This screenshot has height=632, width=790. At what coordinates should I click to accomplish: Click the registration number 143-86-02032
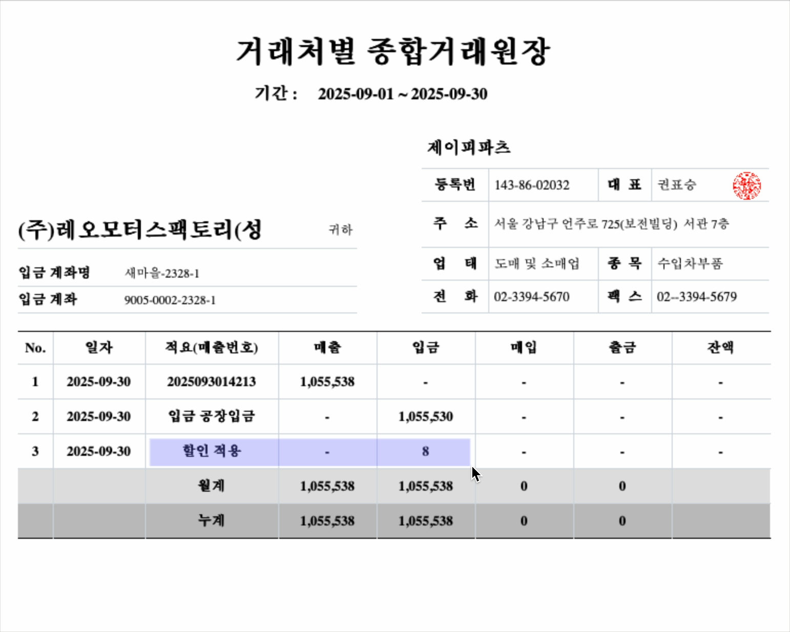pos(532,185)
